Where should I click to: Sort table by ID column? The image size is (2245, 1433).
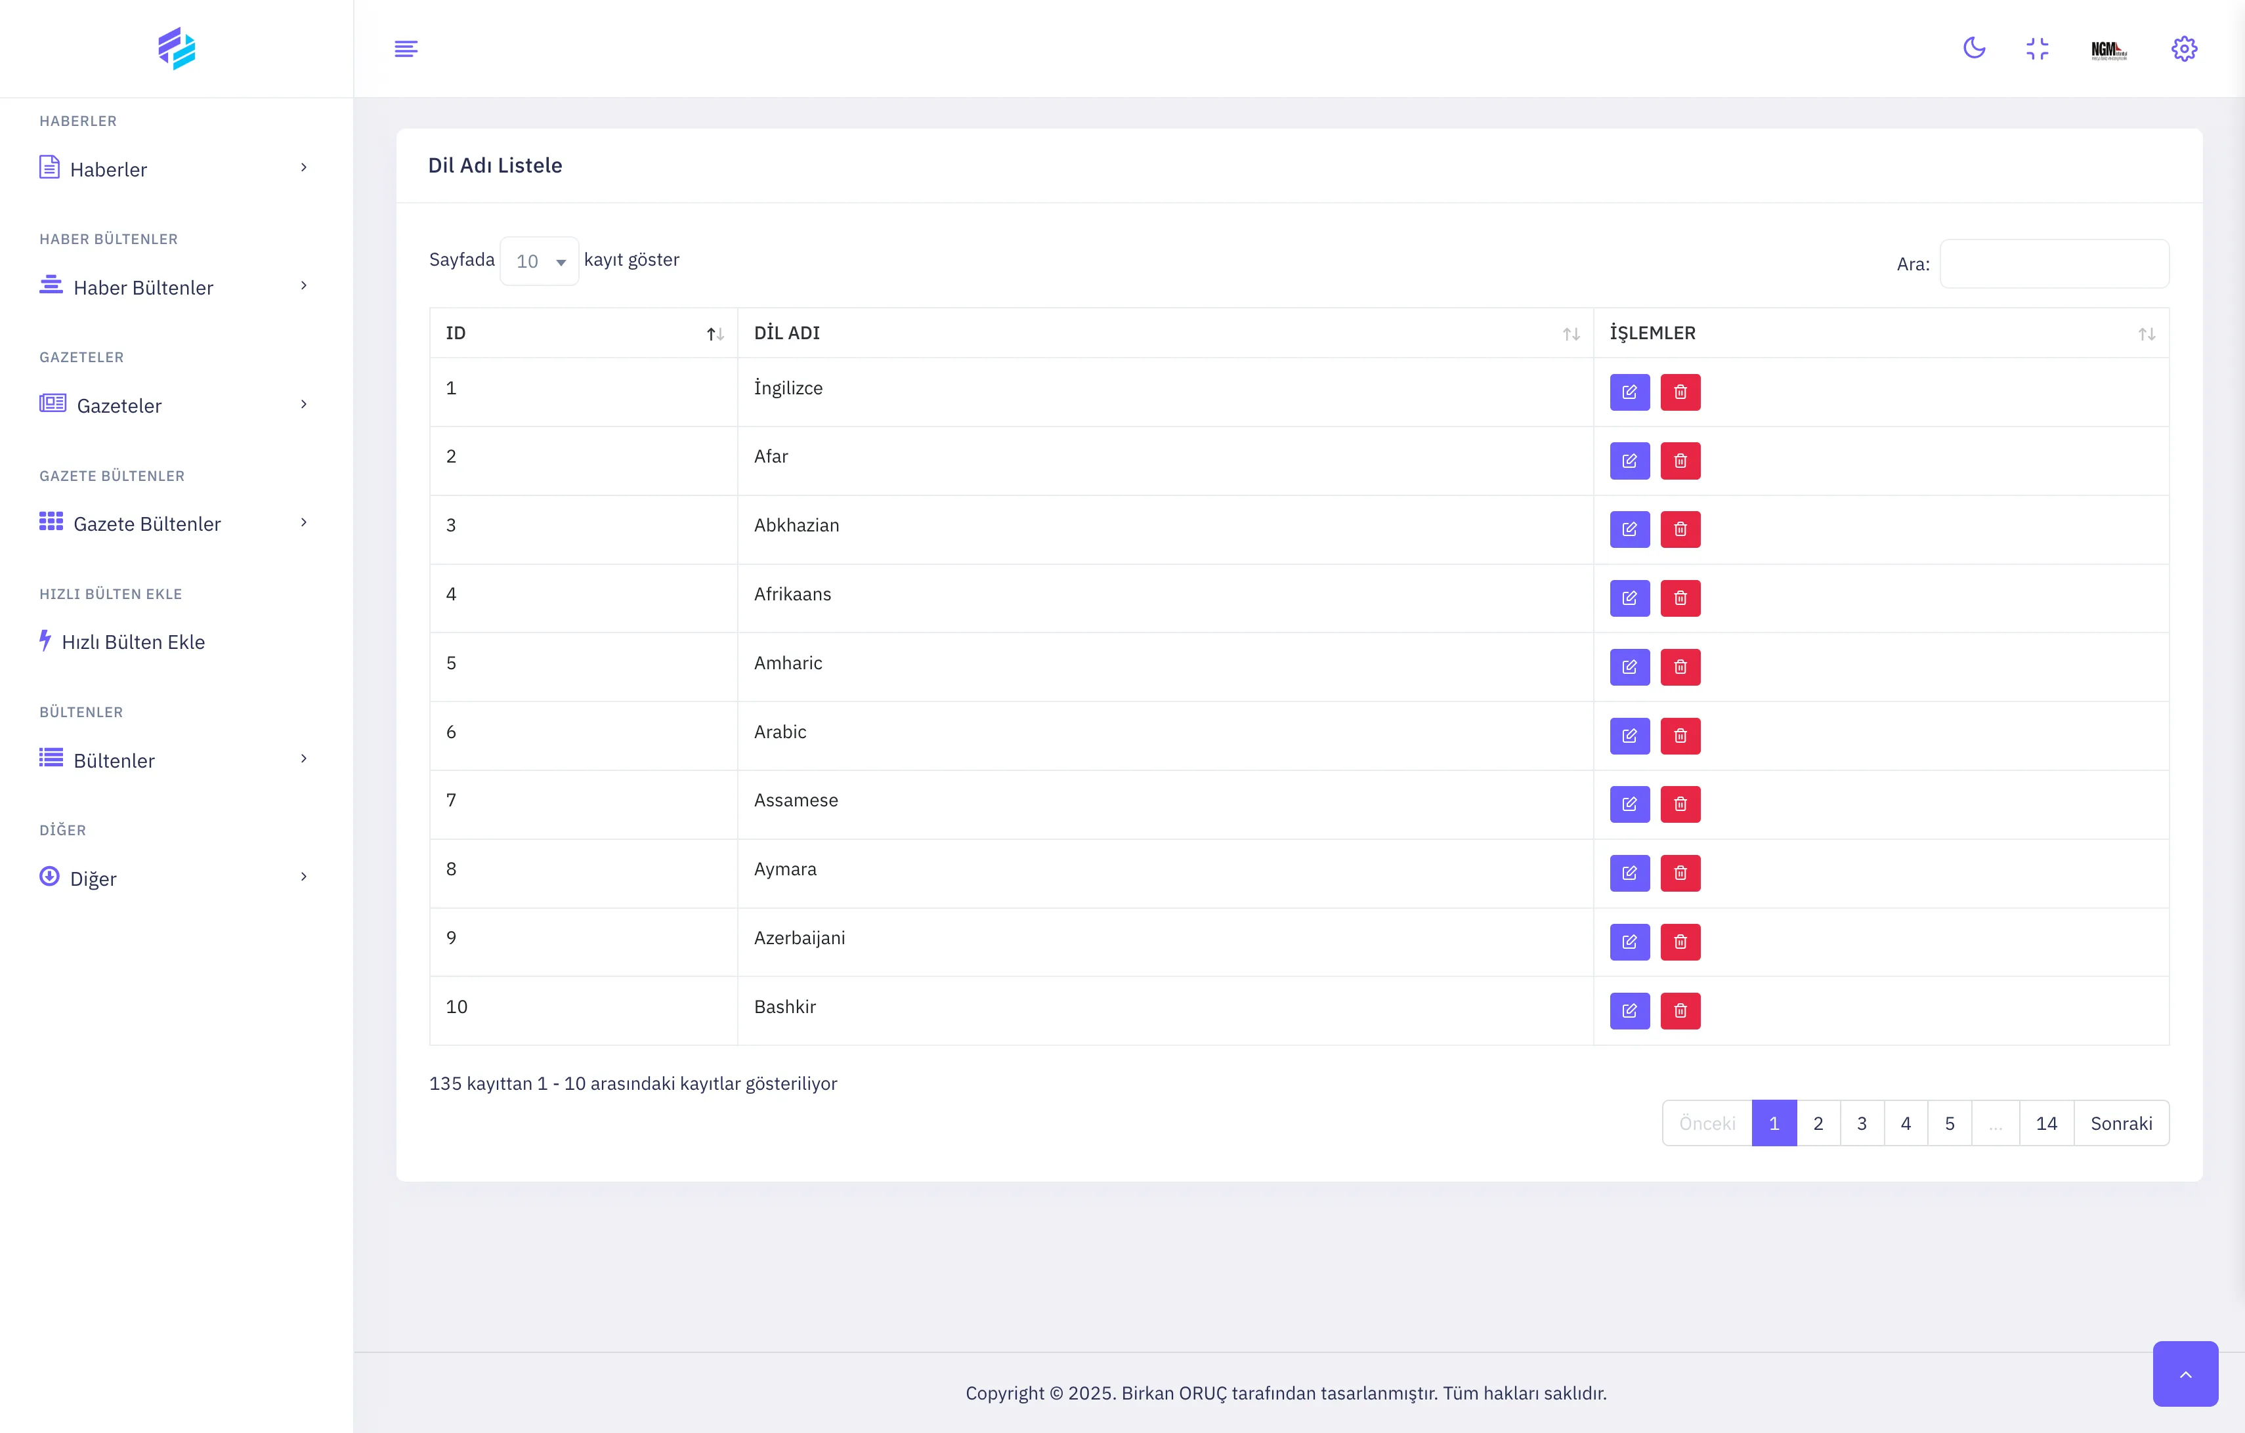583,333
